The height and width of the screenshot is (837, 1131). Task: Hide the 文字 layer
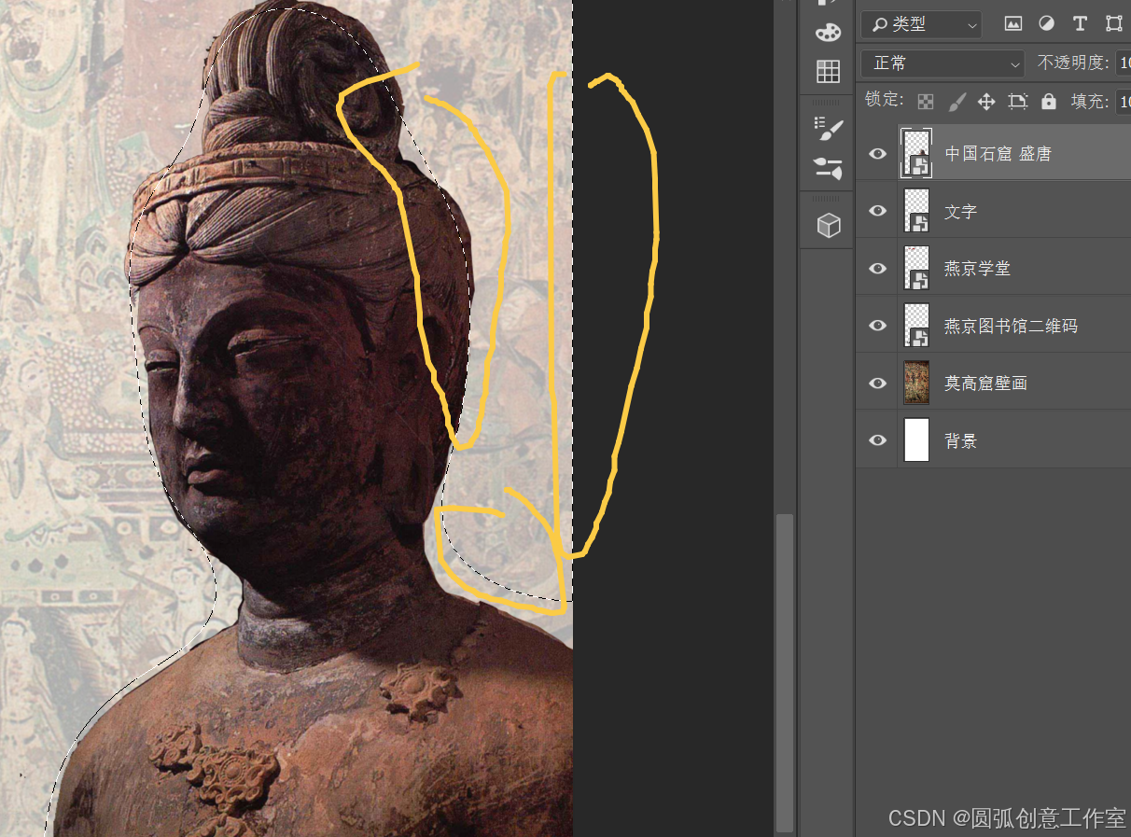877,211
